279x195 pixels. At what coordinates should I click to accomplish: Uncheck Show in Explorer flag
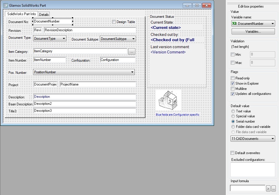click(x=232, y=83)
